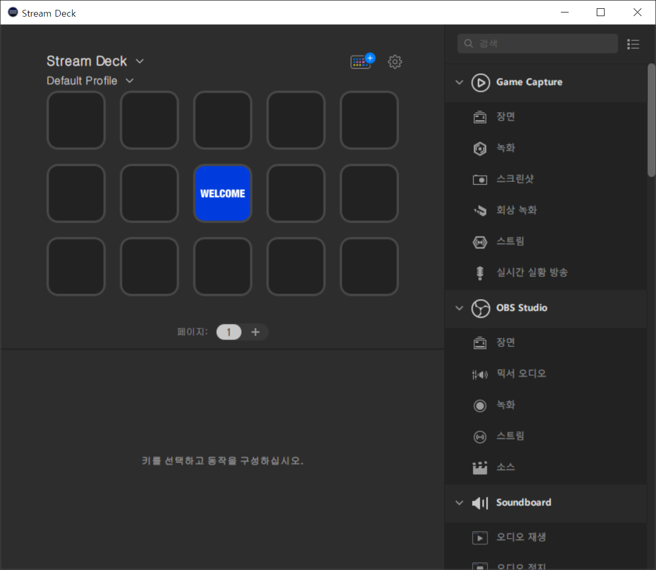Select the Soundboard category header
This screenshot has width=656, height=570.
tap(546, 503)
